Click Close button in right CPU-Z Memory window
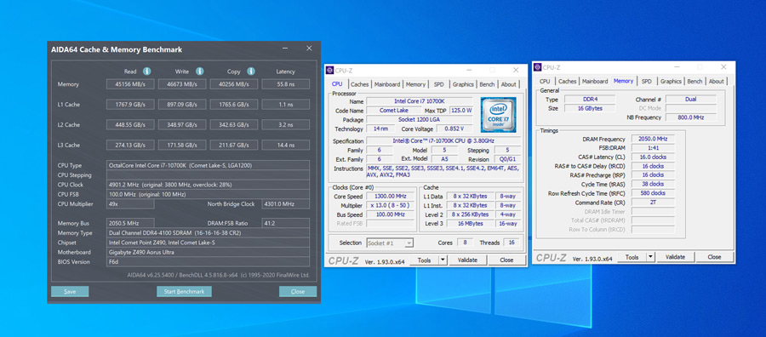 714,257
